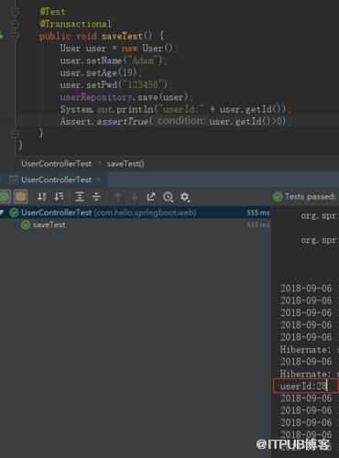The image size is (339, 458).
Task: Go to next failed test arrow
Action: coord(135,197)
